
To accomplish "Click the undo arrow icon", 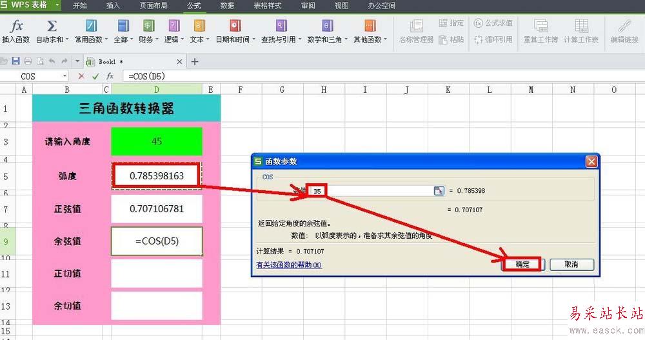I will point(52,61).
